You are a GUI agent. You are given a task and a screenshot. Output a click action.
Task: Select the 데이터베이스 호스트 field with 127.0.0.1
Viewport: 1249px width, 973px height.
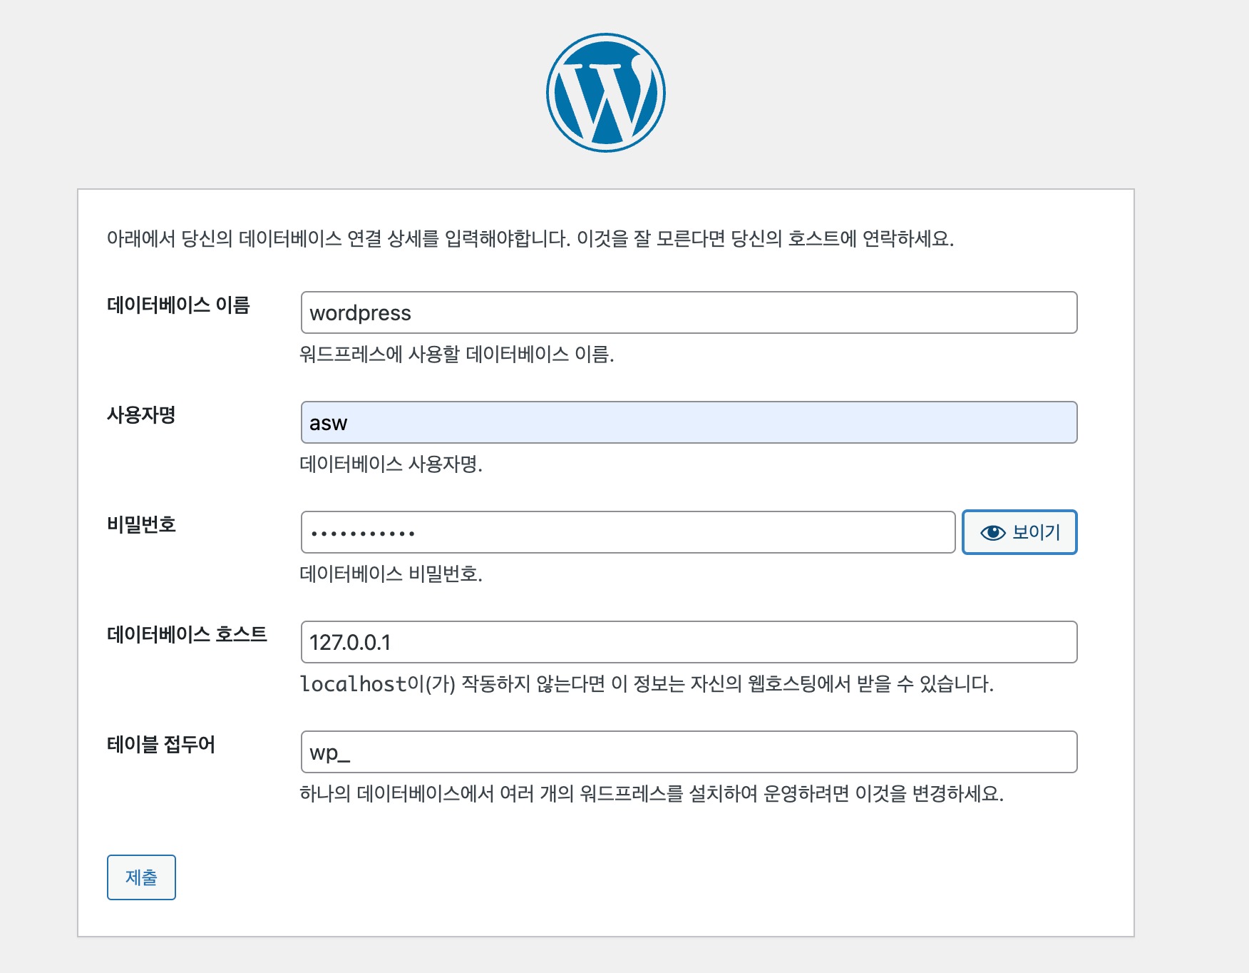[689, 642]
